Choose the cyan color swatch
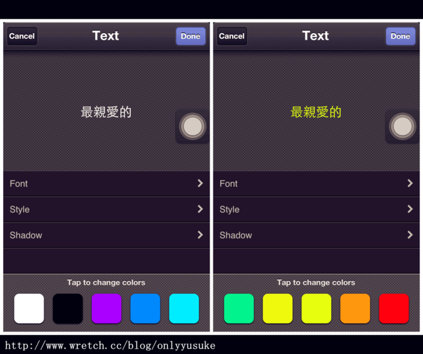The width and height of the screenshot is (423, 354). tap(184, 308)
